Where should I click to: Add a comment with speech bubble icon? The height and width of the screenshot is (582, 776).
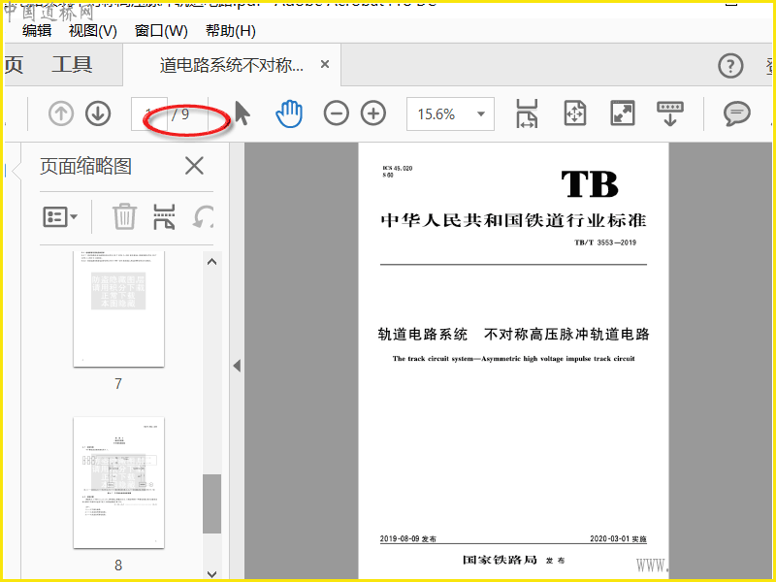(737, 113)
